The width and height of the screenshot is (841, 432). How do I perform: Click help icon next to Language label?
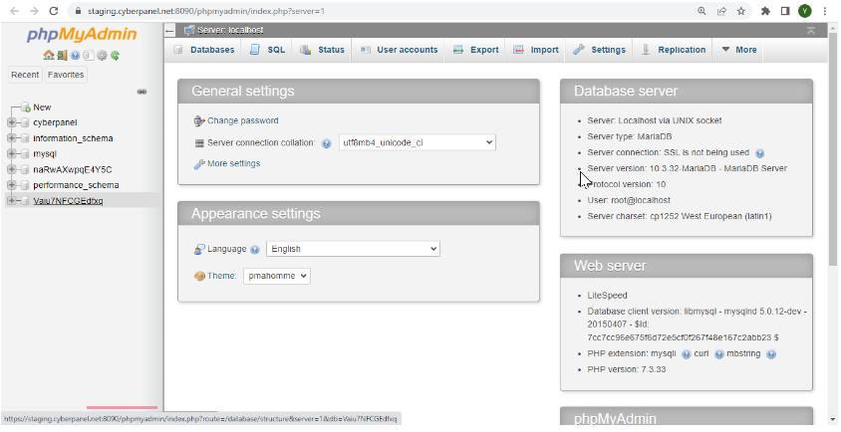coord(255,250)
